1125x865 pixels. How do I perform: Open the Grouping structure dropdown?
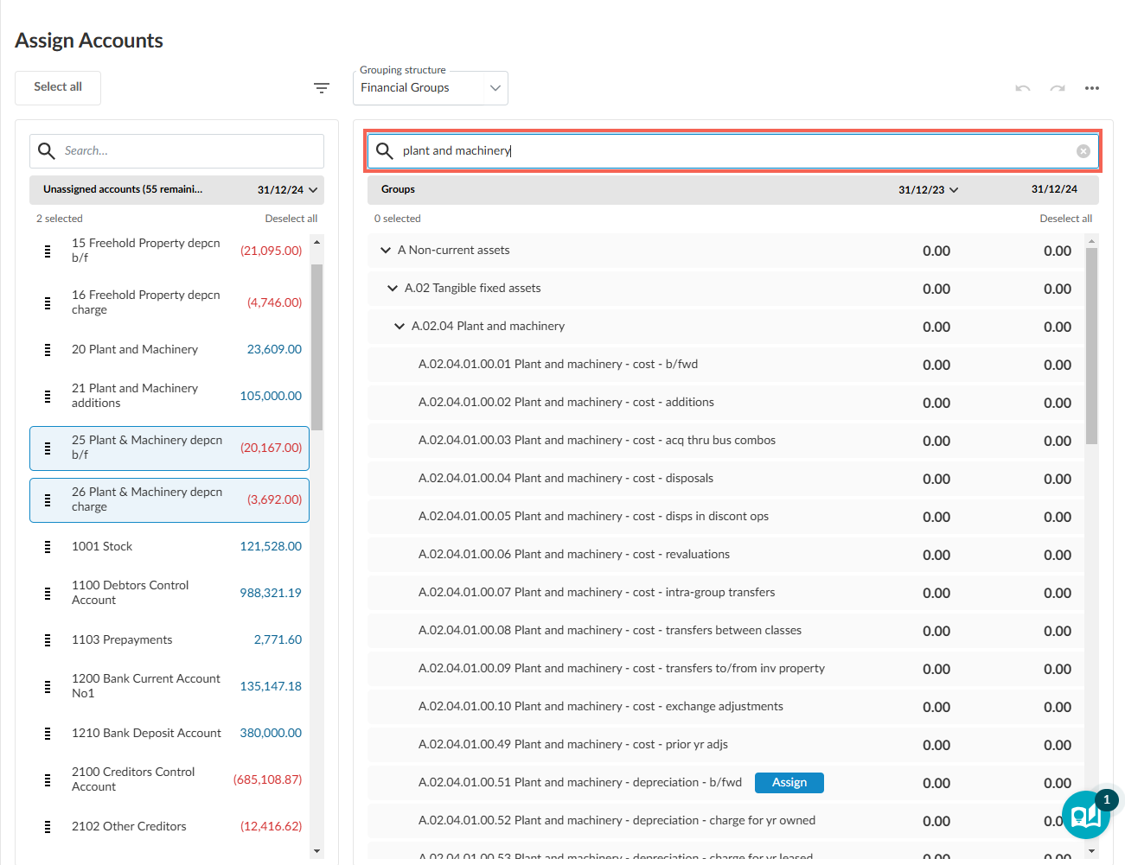tap(431, 88)
